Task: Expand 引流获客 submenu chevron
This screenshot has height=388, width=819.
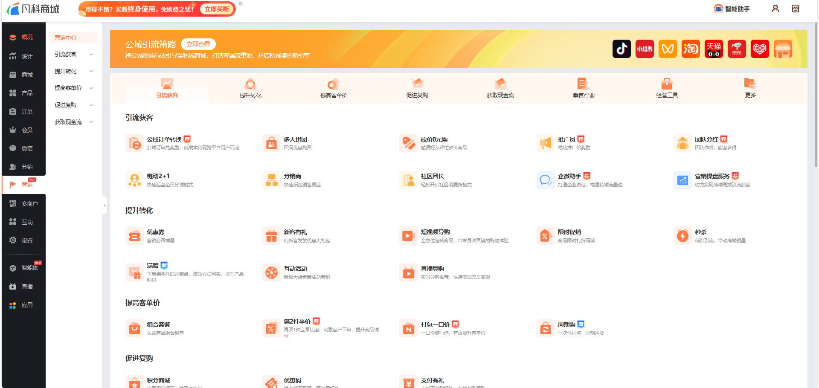Action: point(91,55)
